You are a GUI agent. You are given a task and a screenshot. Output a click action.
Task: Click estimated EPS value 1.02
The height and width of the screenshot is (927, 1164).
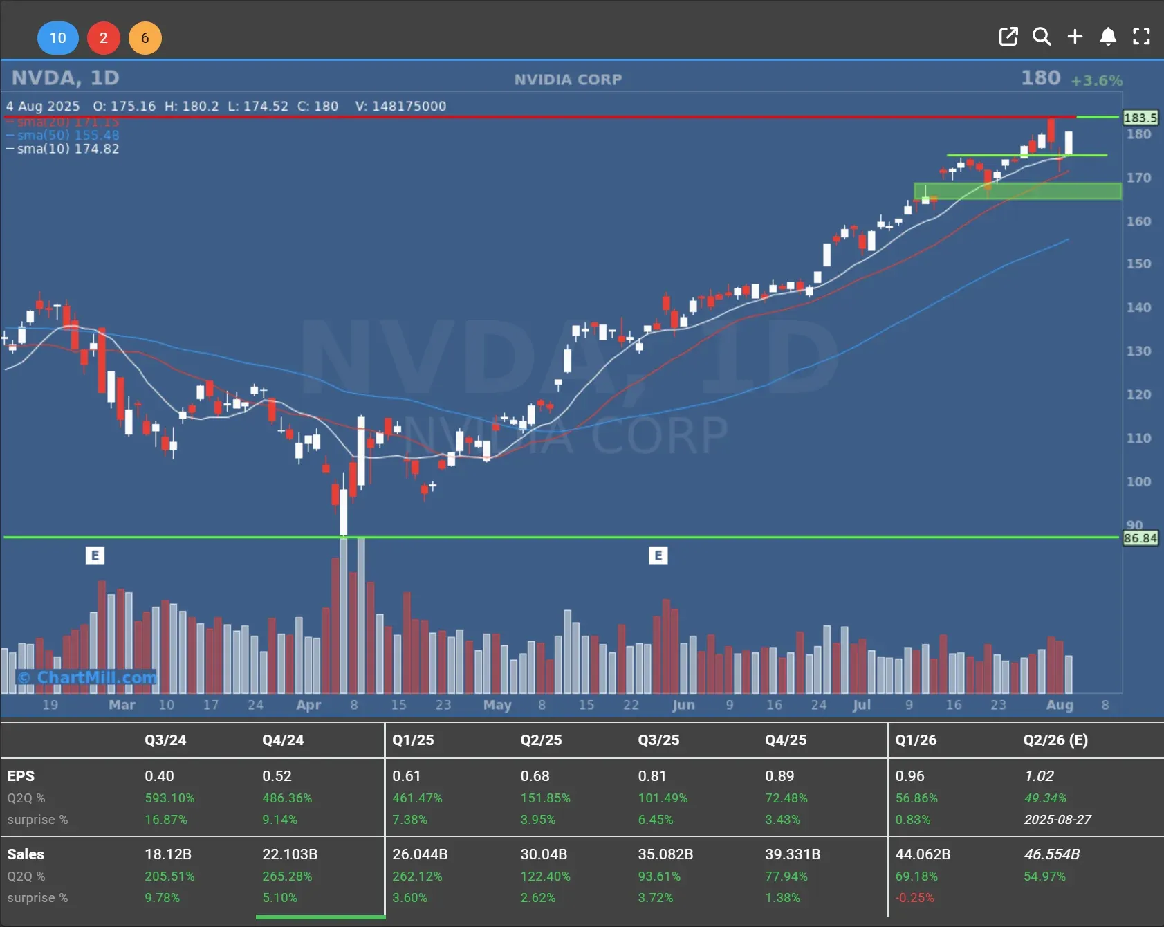point(1039,776)
